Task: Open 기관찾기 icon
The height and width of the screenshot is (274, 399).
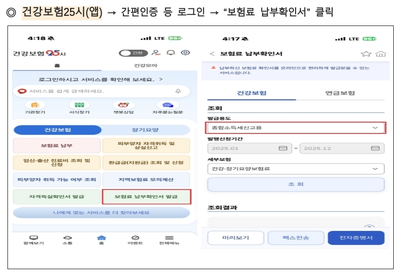Action: (x=35, y=107)
